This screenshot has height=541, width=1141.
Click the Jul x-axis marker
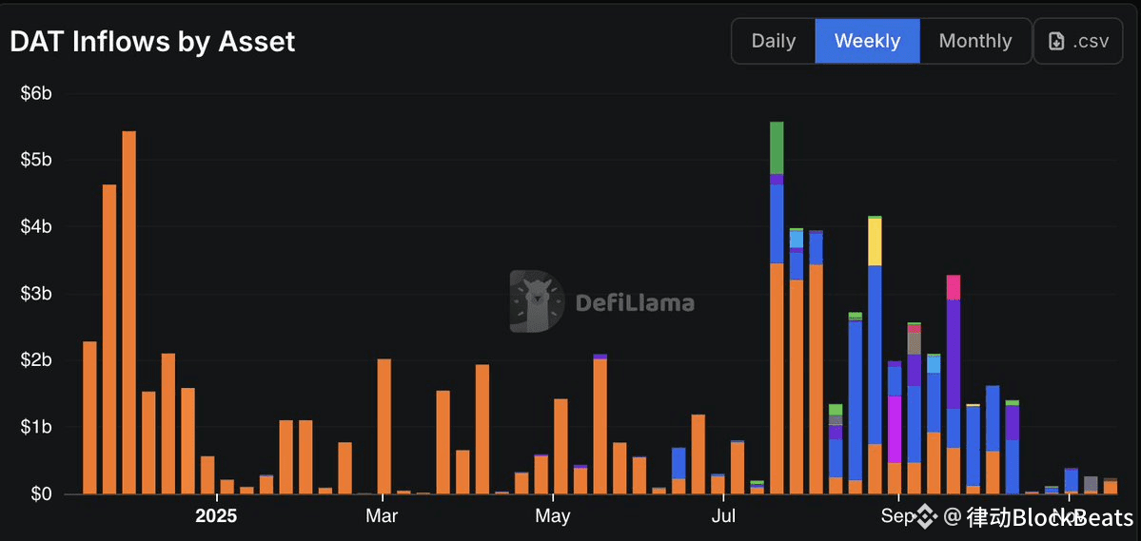pos(723,517)
